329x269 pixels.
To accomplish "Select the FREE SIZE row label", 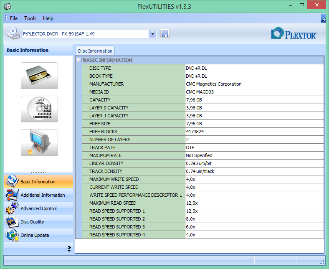I will click(100, 124).
